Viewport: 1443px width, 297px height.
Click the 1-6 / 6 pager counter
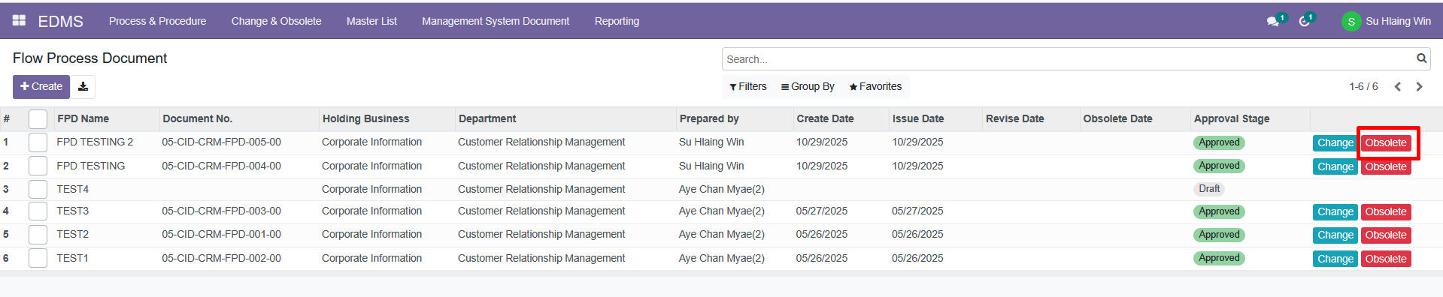coord(1363,87)
